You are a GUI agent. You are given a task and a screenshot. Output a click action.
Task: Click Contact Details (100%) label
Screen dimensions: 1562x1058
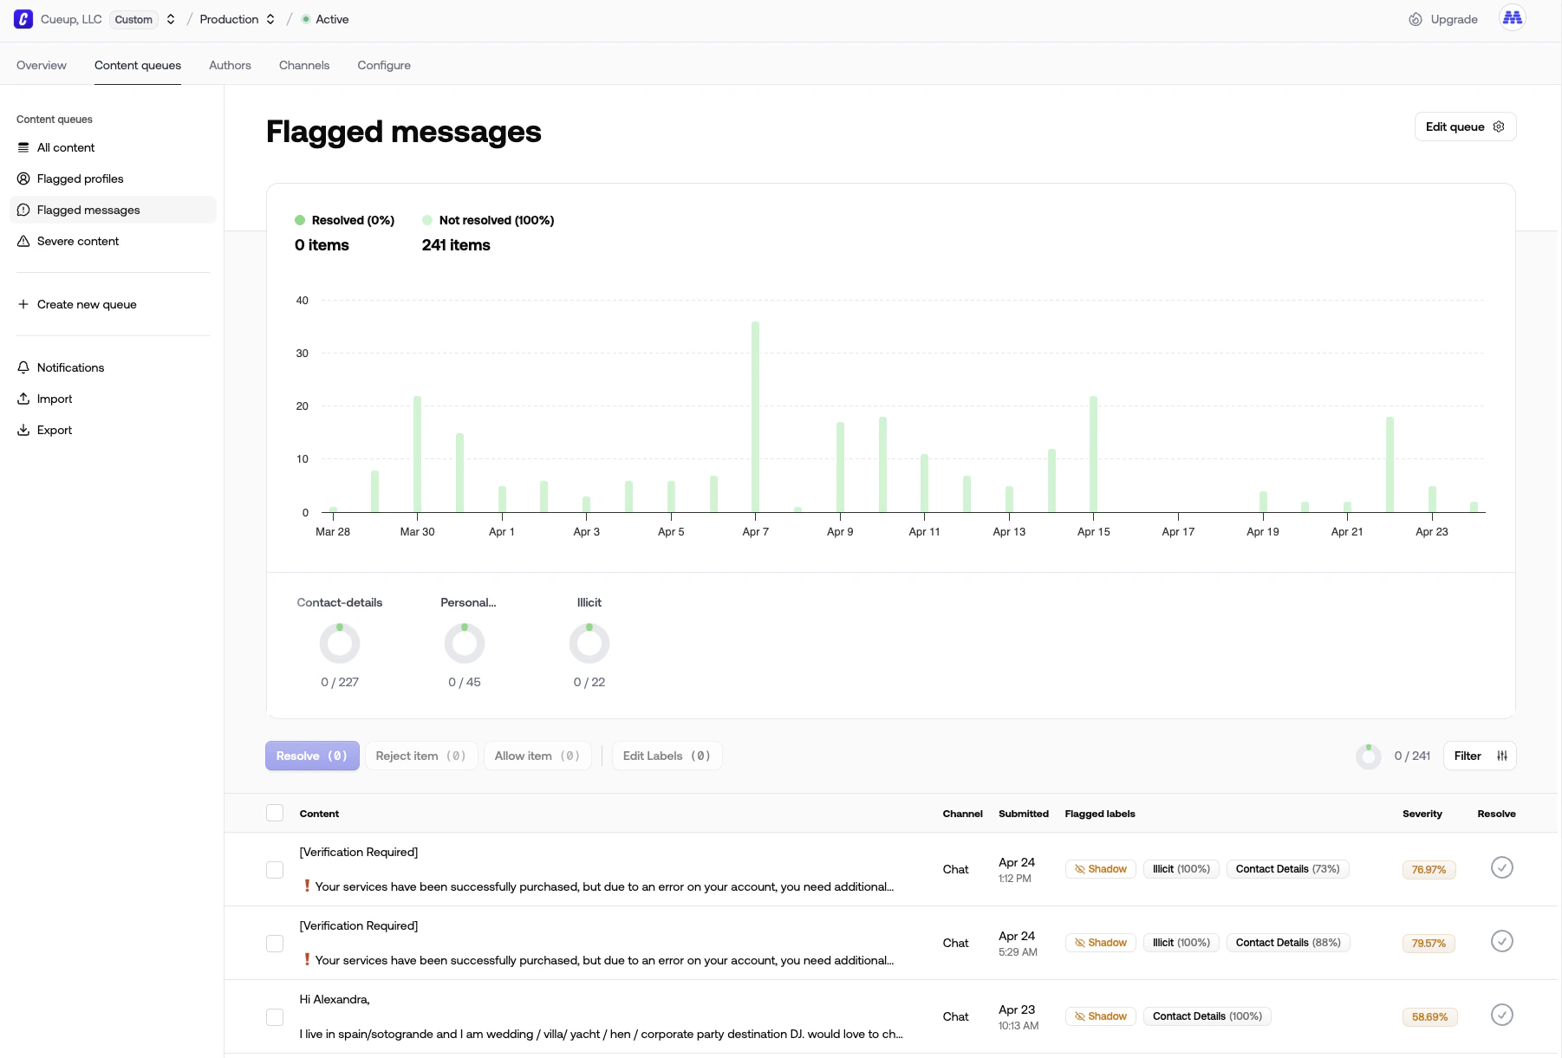(x=1207, y=1016)
